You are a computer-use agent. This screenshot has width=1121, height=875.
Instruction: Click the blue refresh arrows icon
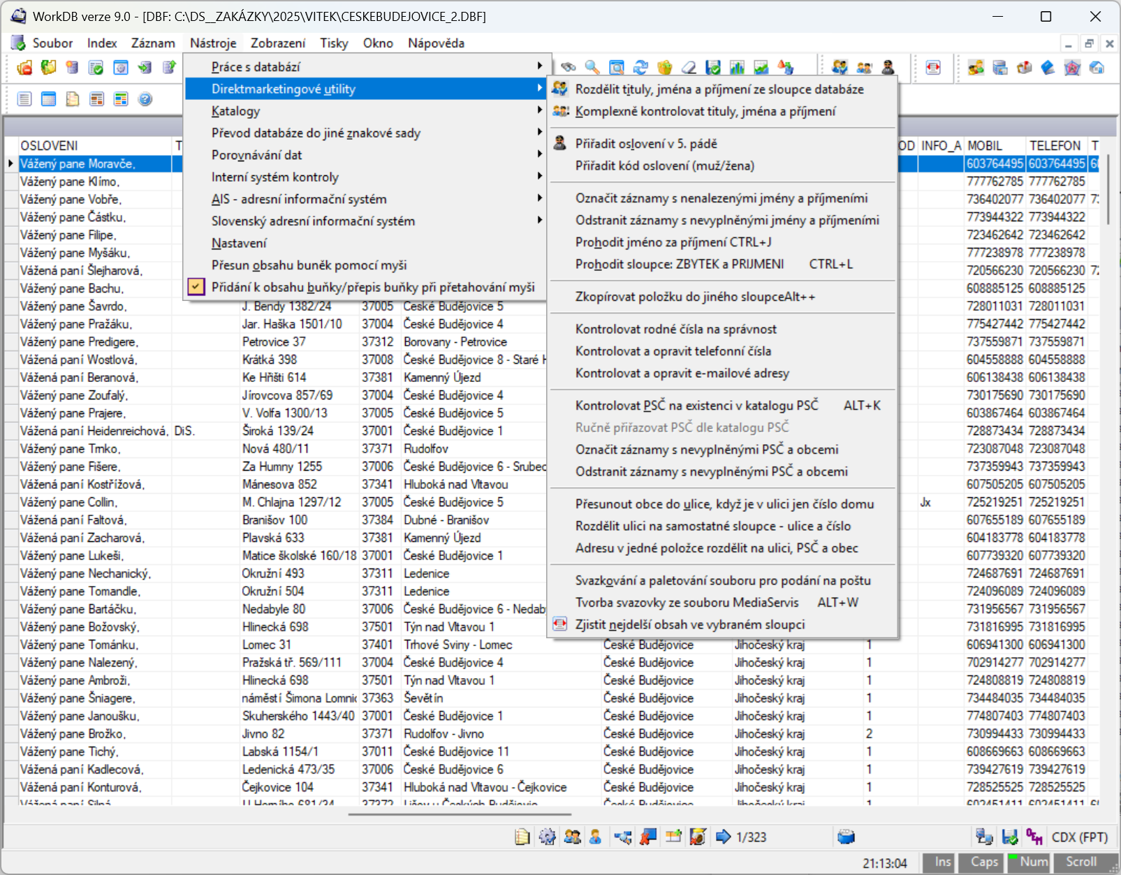pyautogui.click(x=640, y=67)
